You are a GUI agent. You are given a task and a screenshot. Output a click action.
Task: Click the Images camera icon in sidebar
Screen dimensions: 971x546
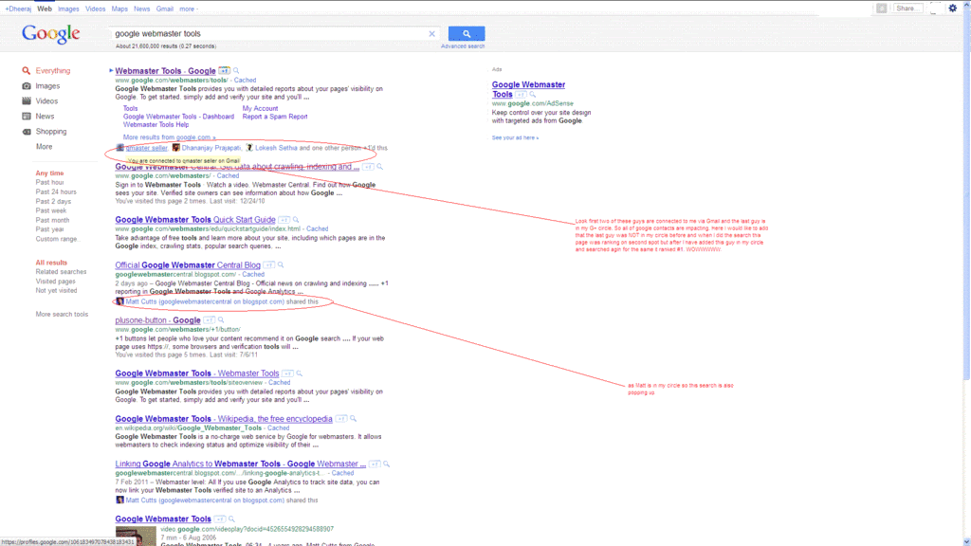[26, 86]
